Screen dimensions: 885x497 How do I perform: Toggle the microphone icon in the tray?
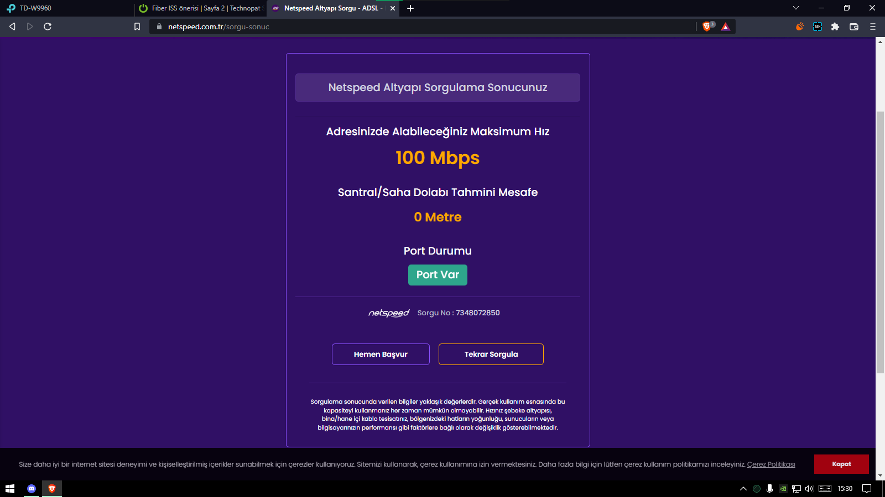point(769,488)
